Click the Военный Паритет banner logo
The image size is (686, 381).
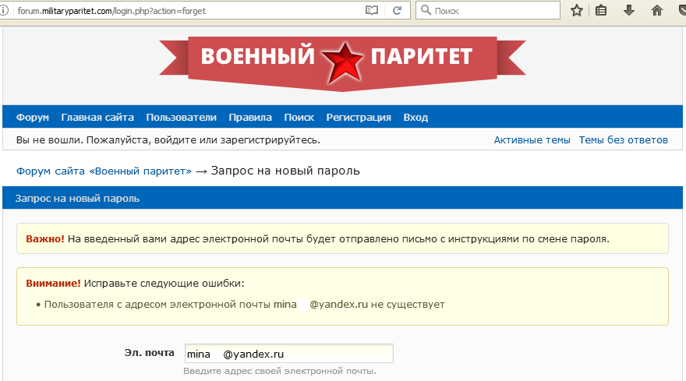(342, 63)
